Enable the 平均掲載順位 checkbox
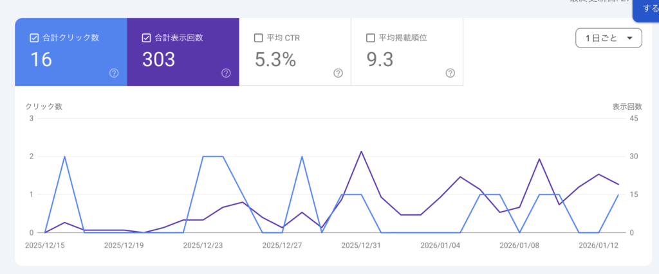This screenshot has width=659, height=274. [x=370, y=38]
